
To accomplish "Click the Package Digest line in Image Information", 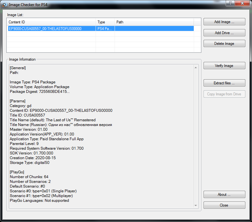I will (40, 92).
